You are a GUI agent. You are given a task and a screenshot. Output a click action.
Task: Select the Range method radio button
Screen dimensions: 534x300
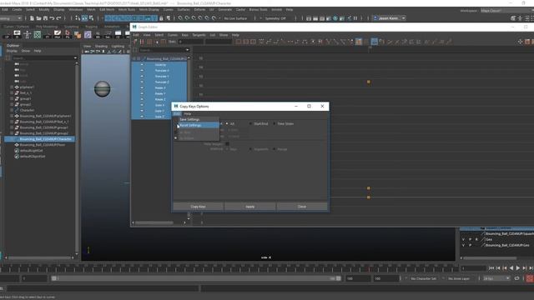pos(275,149)
